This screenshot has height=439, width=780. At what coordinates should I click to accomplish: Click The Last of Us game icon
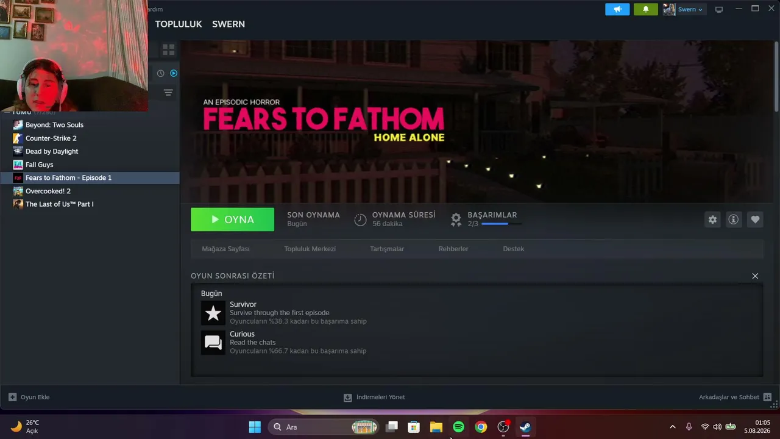pyautogui.click(x=18, y=204)
